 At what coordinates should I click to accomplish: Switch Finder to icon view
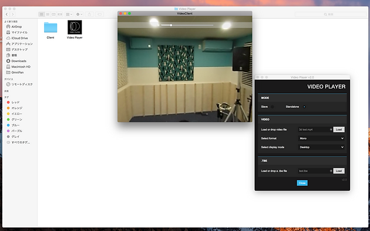(x=42, y=14)
